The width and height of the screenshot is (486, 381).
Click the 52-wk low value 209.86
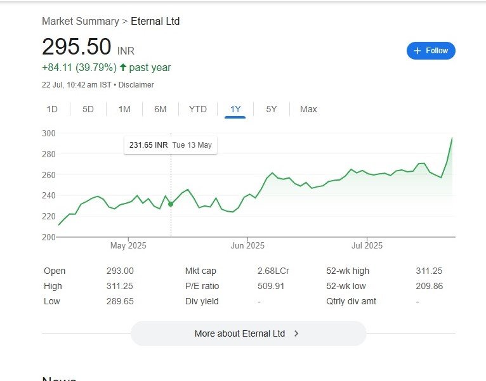point(430,286)
